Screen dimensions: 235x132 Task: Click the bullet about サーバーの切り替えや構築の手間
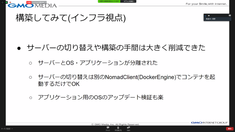(x=116, y=48)
